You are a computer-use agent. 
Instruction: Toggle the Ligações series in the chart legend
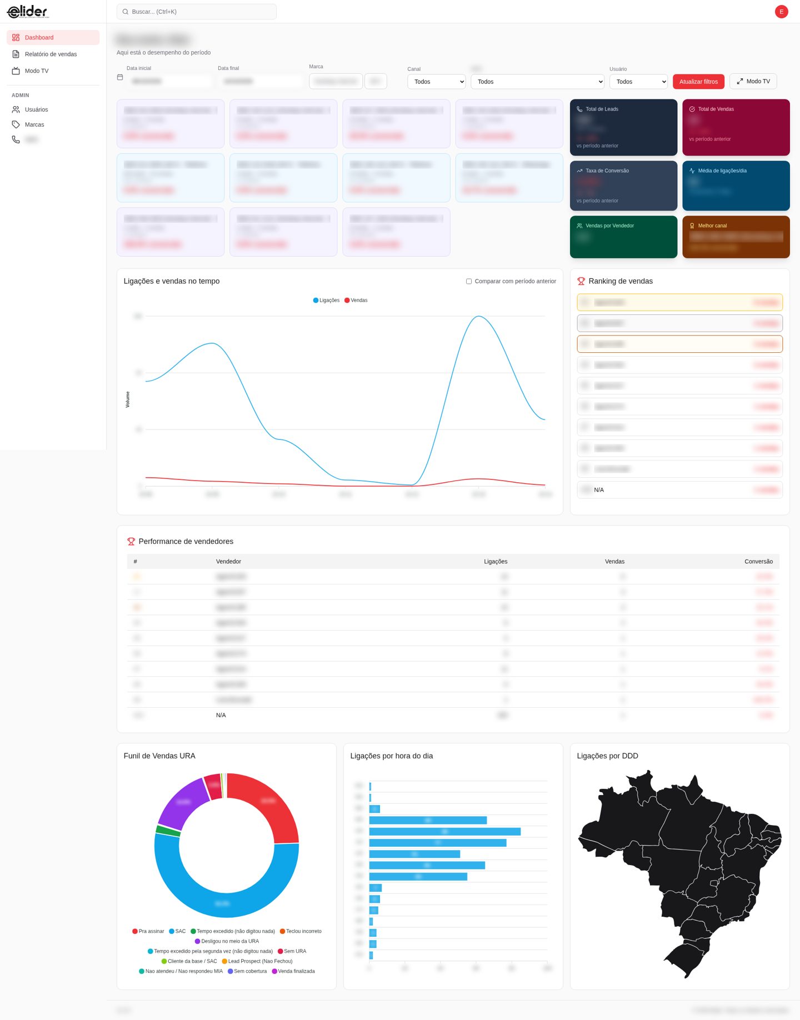(326, 301)
